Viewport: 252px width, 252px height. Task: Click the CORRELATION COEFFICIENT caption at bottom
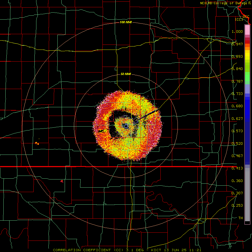click(82, 250)
